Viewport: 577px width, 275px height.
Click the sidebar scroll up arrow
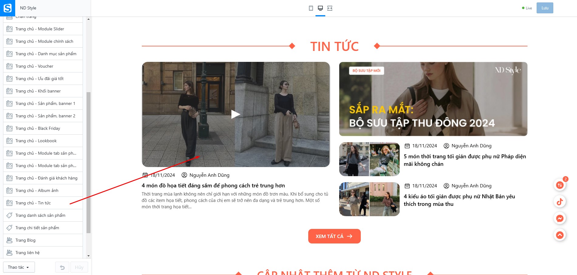(88, 19)
